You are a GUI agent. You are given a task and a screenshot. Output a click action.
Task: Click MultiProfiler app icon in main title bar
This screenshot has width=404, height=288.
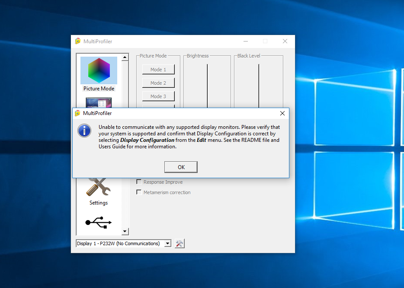(x=78, y=41)
